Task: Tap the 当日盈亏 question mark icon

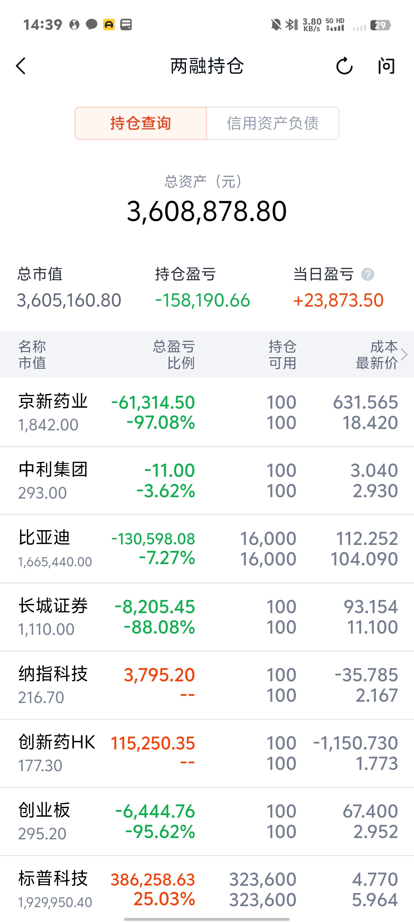Action: [368, 275]
